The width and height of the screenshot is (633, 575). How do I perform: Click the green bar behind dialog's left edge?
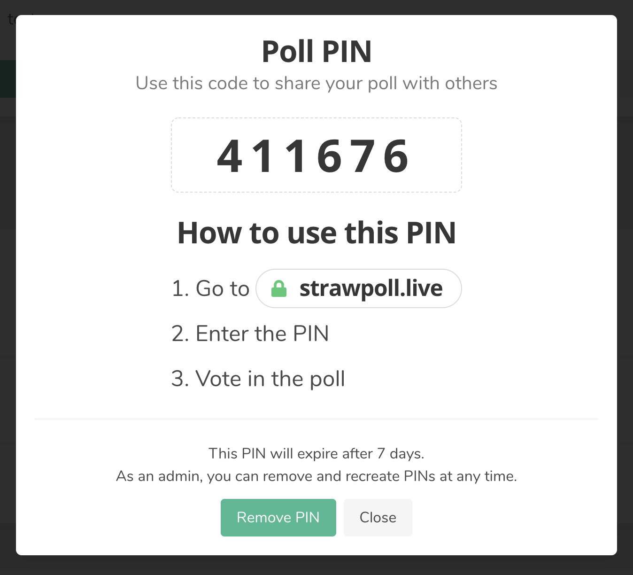click(x=8, y=79)
